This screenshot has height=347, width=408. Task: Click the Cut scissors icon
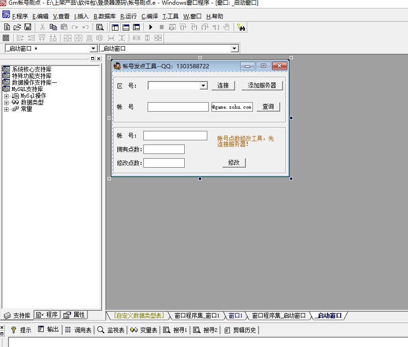pos(42,27)
